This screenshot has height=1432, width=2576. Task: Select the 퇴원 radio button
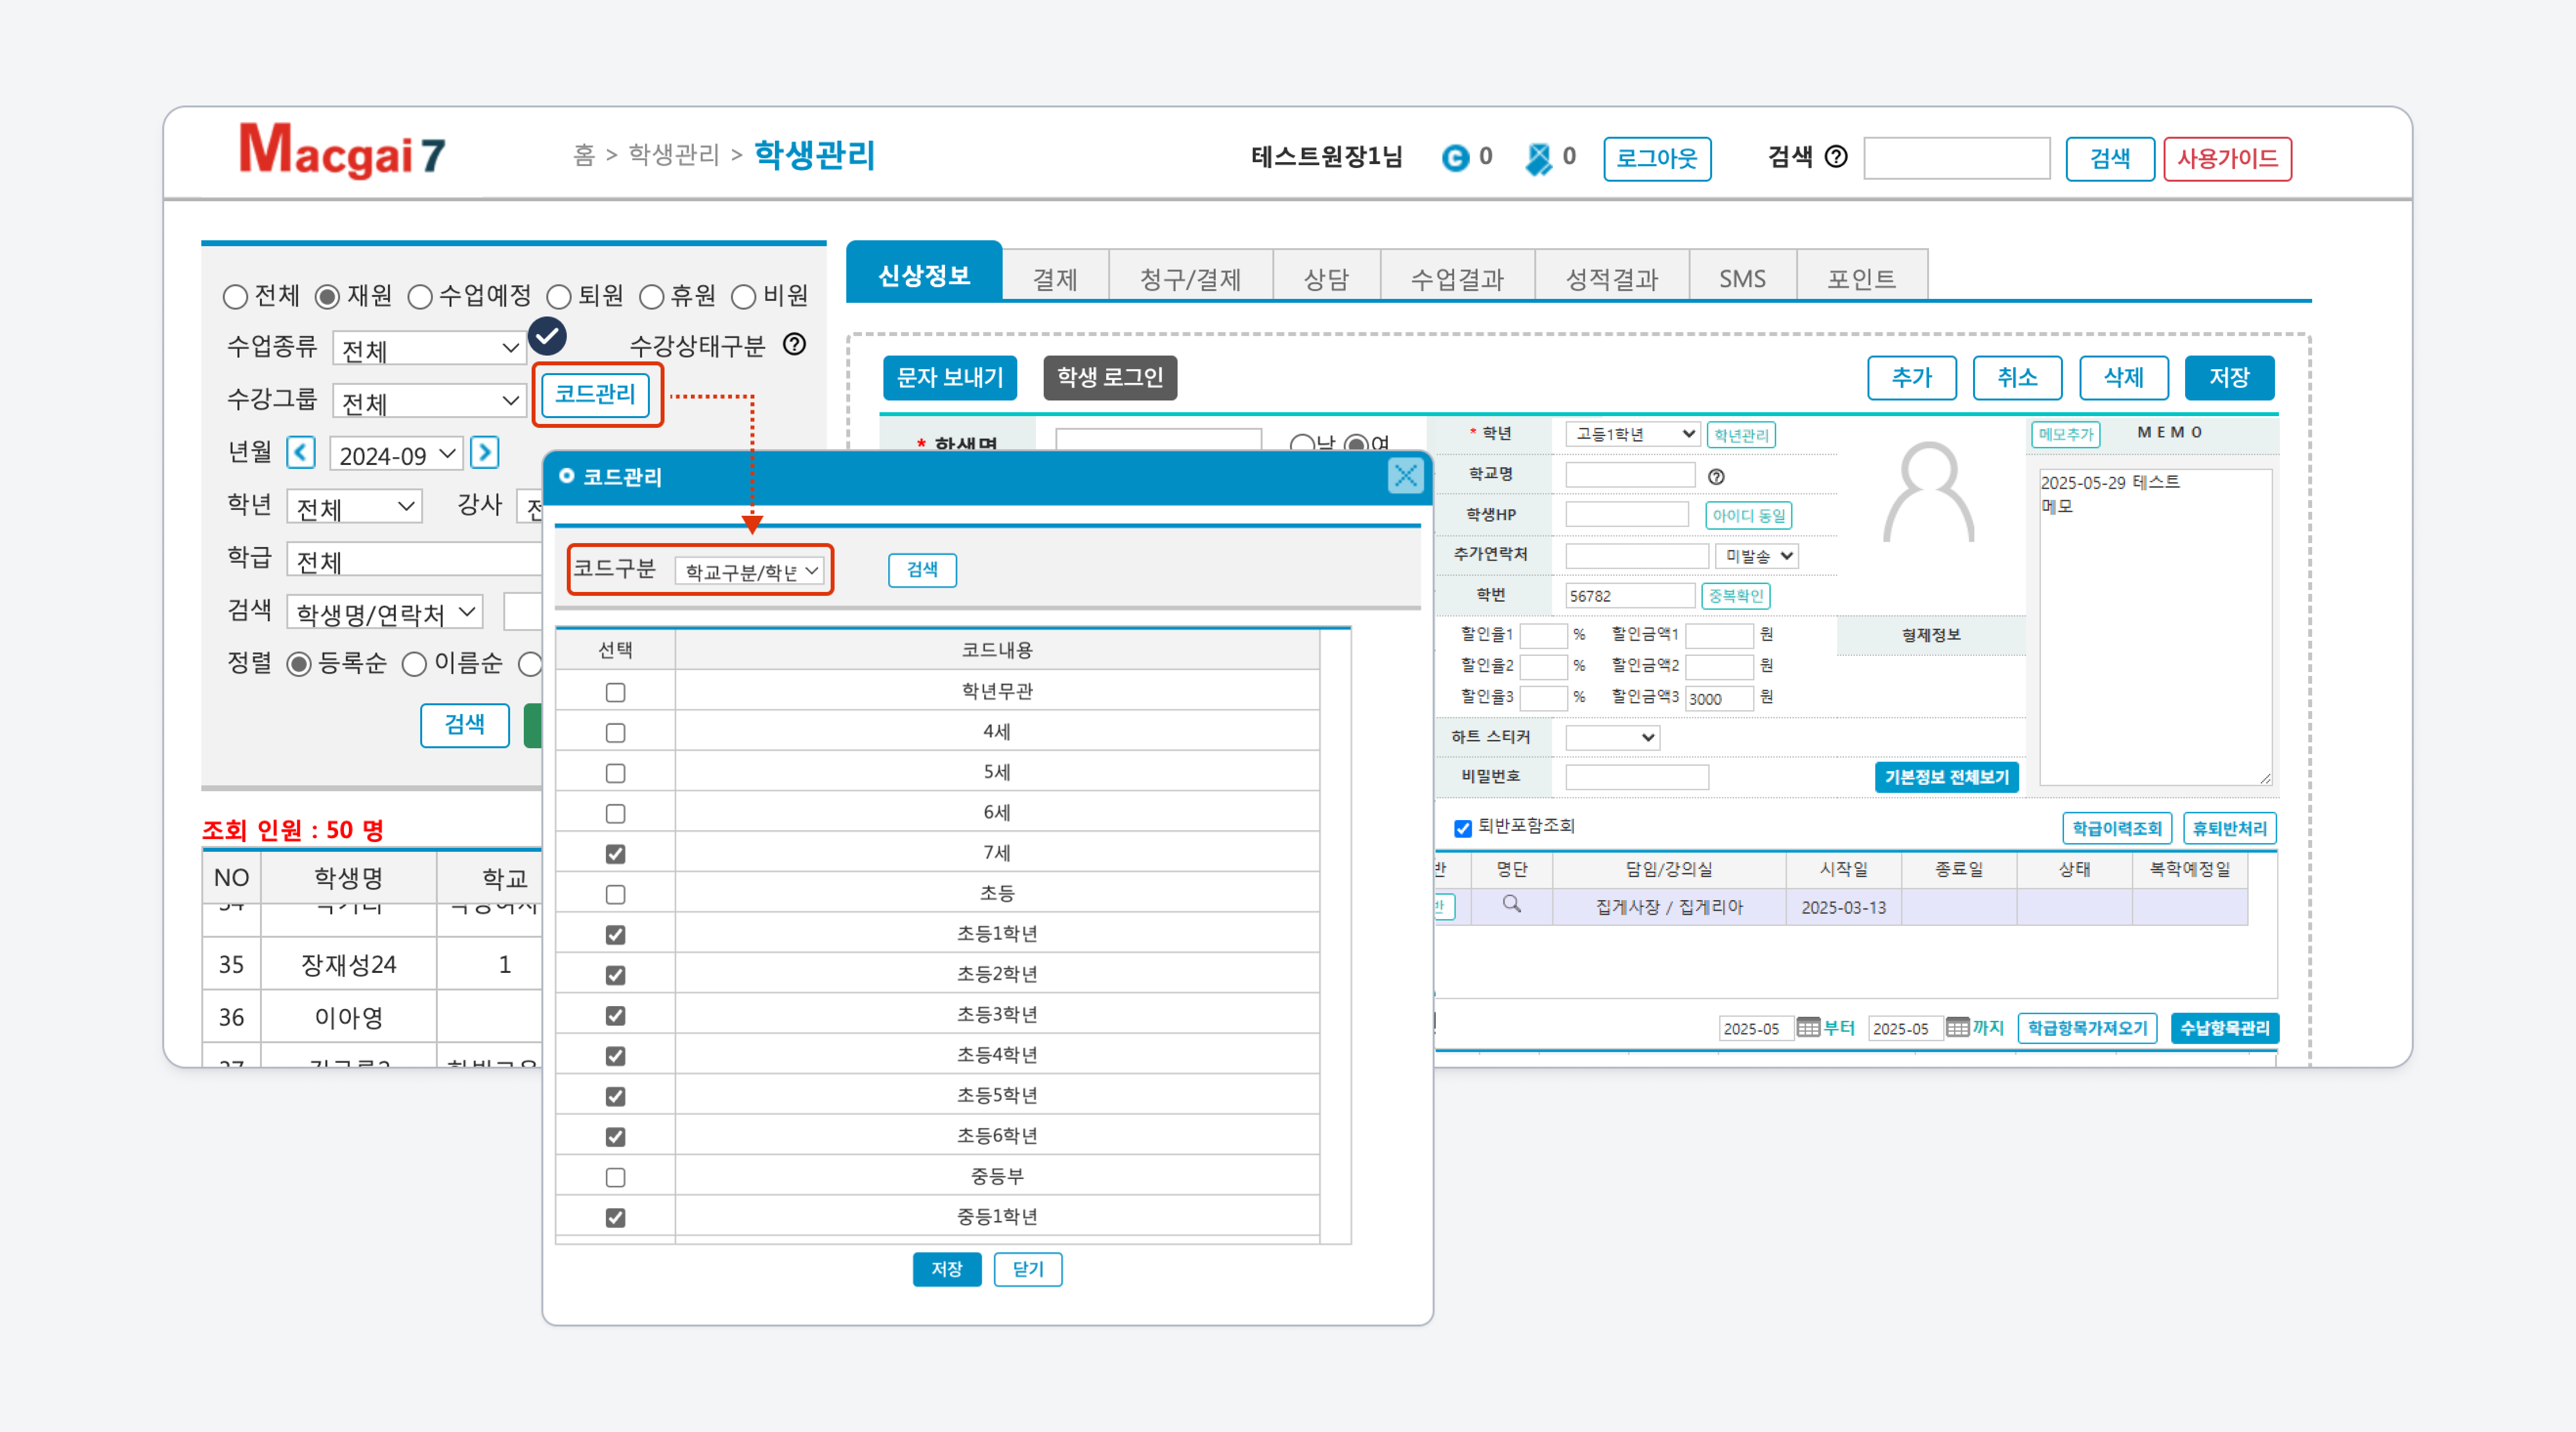click(559, 297)
